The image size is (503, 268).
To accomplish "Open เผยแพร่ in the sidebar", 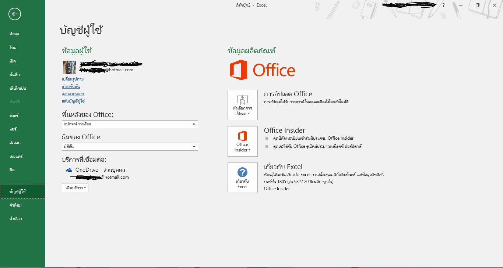I will point(22,156).
